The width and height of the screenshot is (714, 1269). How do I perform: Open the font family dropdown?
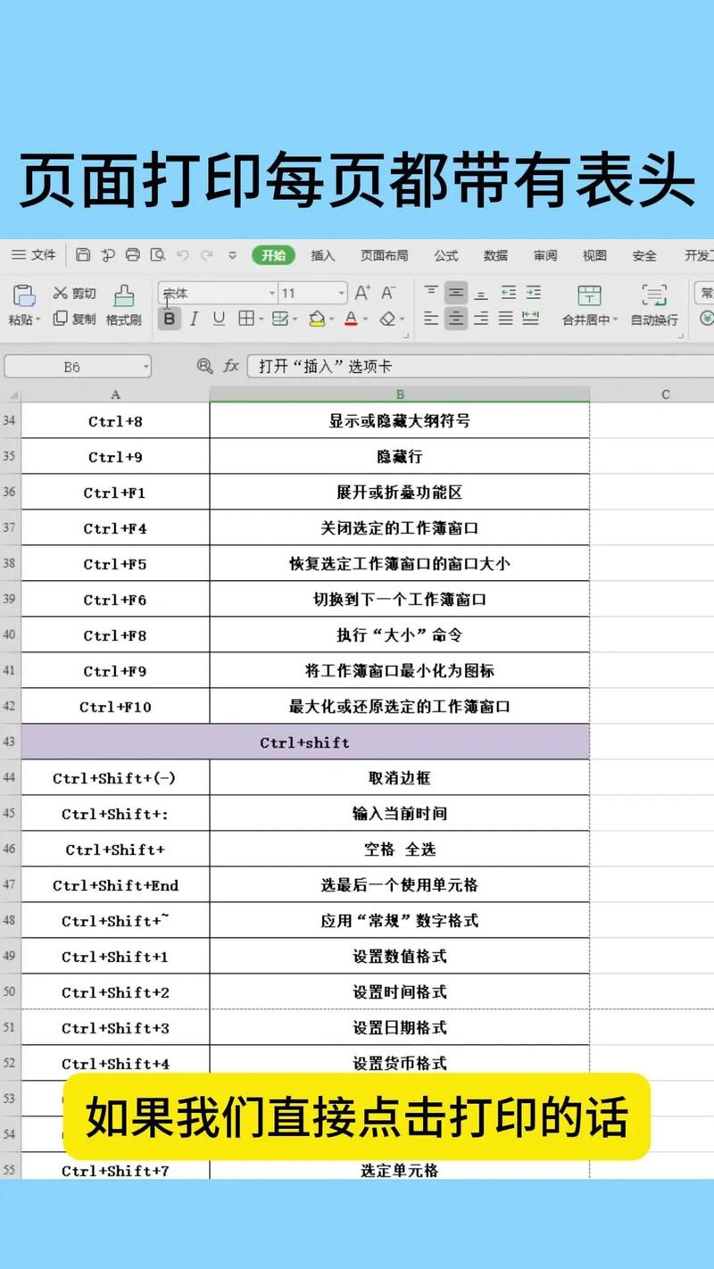(x=271, y=292)
